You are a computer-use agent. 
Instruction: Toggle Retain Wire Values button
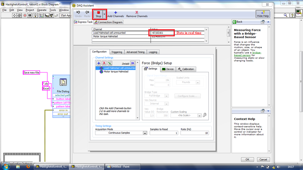click(41, 15)
